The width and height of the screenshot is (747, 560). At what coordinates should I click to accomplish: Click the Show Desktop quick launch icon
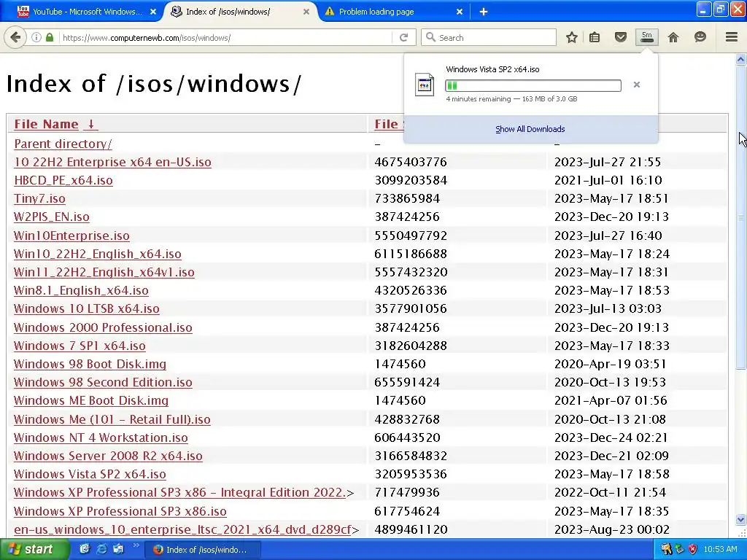[85, 549]
